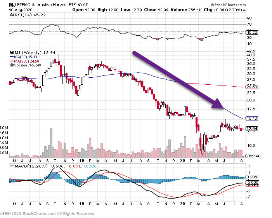
Task: Click the small RSI indicator icon
Action: (x=12, y=15)
